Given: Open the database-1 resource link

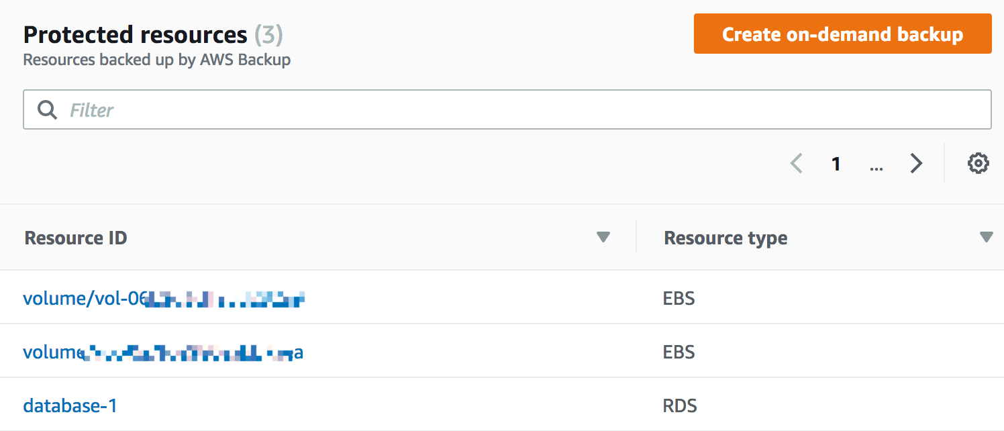Looking at the screenshot, I should [x=70, y=405].
